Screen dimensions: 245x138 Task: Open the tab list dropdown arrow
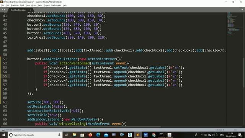tap(242, 10)
